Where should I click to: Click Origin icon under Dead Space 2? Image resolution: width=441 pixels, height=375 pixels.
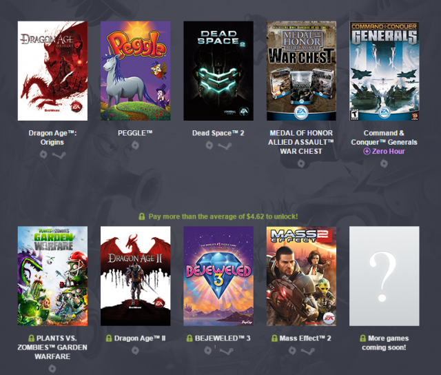point(209,145)
